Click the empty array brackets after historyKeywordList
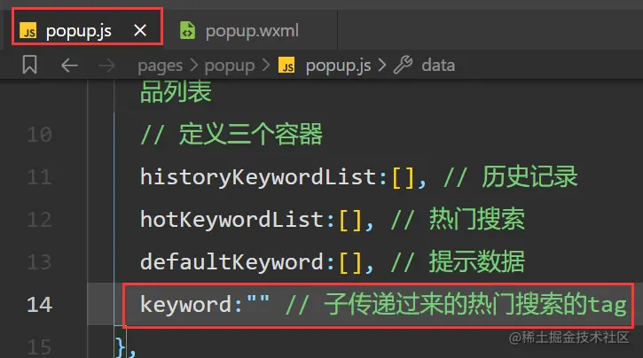The width and height of the screenshot is (643, 358). pos(404,178)
